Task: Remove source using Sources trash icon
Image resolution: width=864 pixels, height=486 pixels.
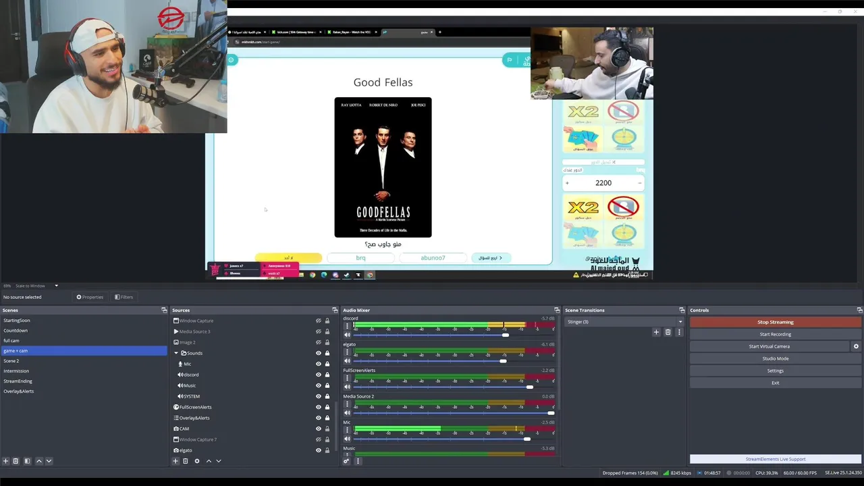Action: click(x=186, y=461)
